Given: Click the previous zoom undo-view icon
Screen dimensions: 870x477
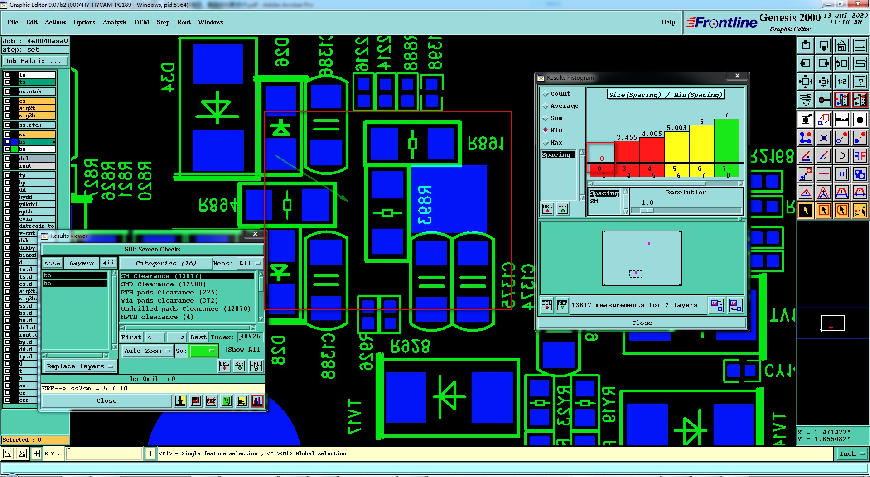Looking at the screenshot, I should tap(841, 63).
